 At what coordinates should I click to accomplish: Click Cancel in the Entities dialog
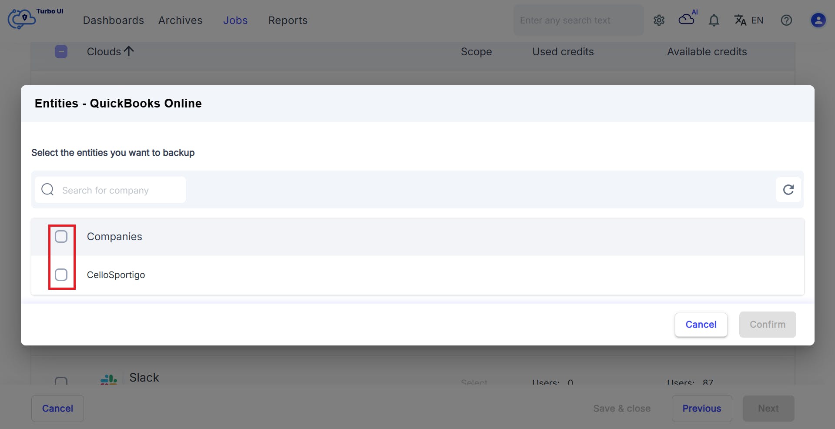click(701, 325)
